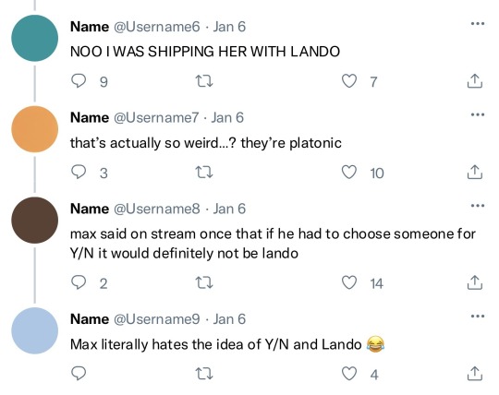Reply to Username8's 'max said on stream' tweet
The width and height of the screenshot is (499, 395).
79,282
